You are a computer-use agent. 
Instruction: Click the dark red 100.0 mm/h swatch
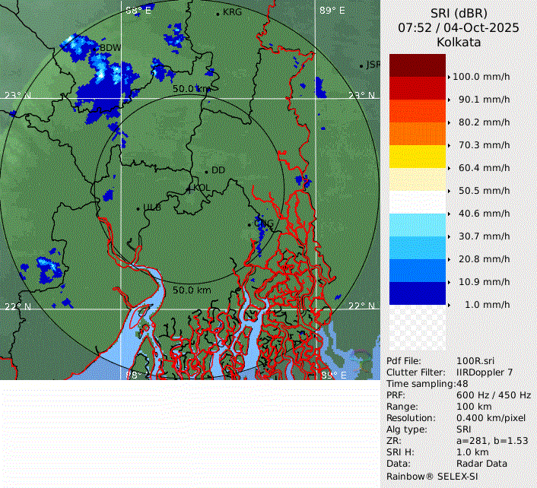[417, 65]
